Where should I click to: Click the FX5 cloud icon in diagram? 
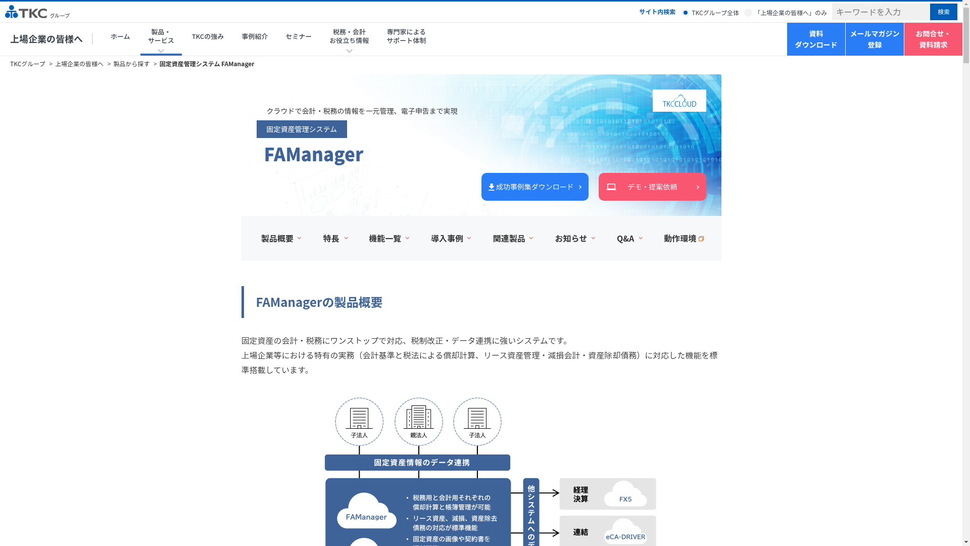pos(625,494)
